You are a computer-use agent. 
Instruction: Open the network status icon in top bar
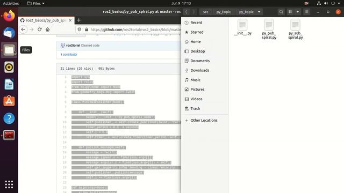click(x=319, y=3)
